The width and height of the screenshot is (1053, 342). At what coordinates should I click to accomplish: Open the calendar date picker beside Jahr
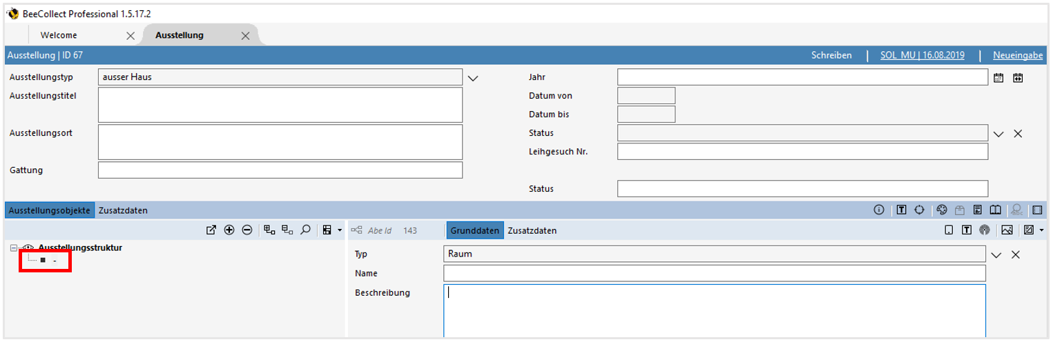[998, 78]
